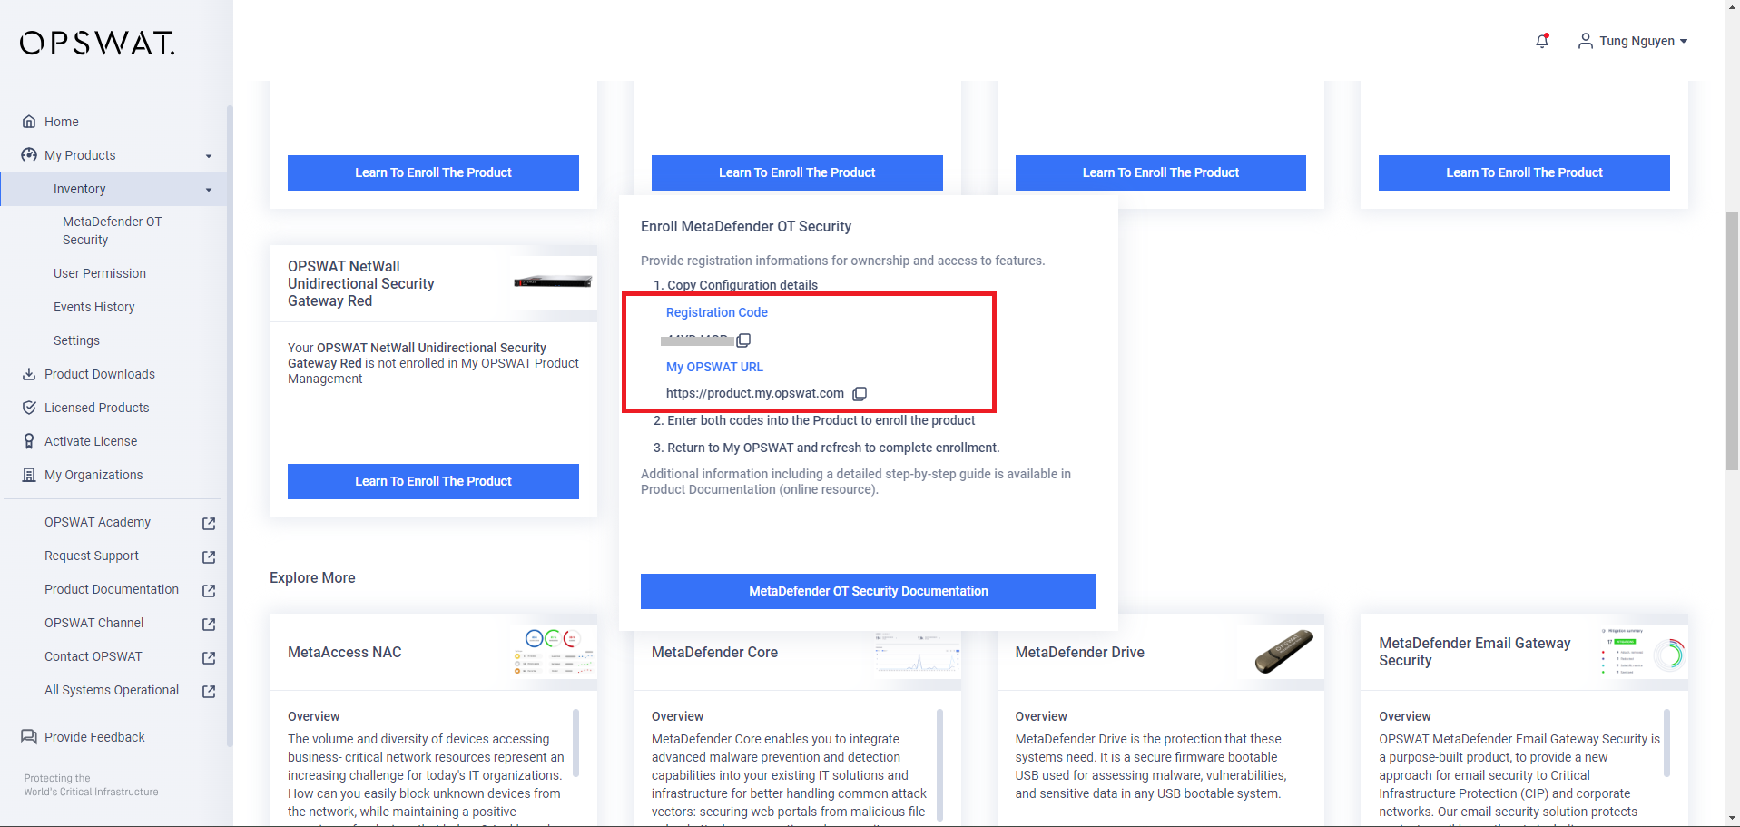
Task: Go to My Organizations
Action: (x=93, y=475)
